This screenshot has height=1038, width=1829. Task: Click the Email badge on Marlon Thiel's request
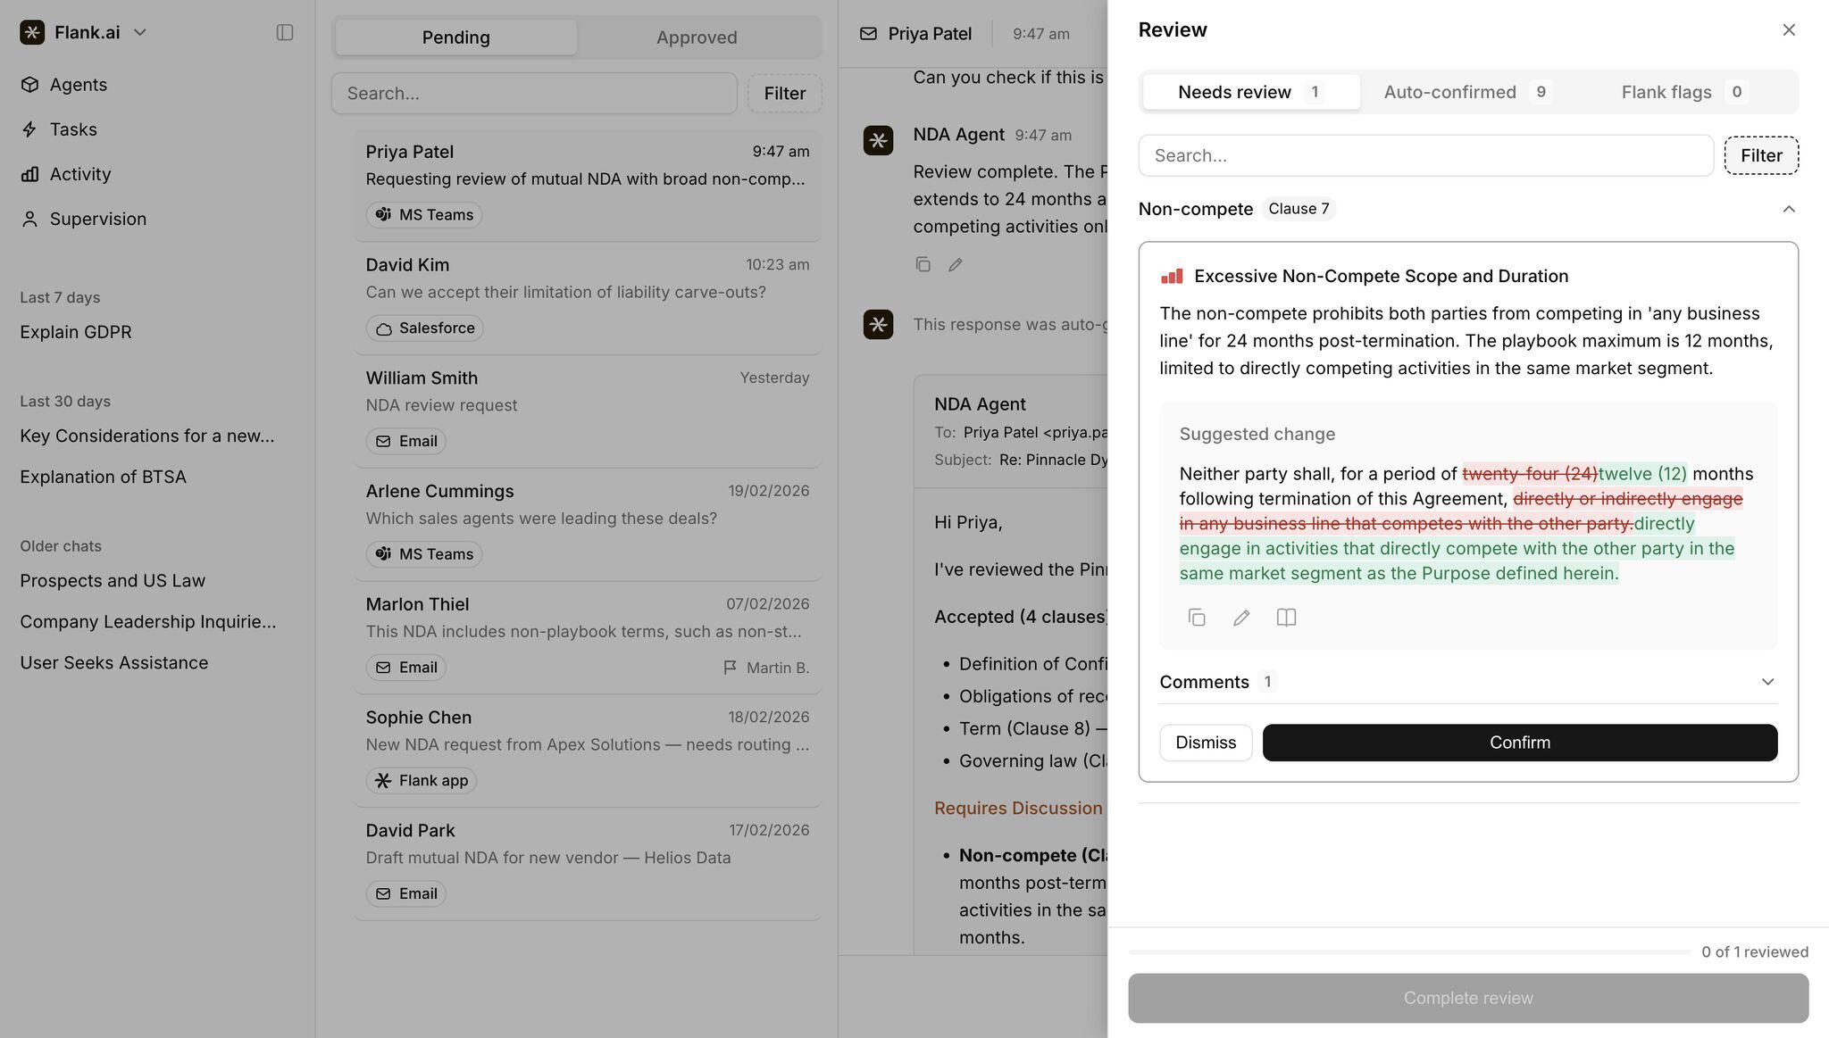click(x=405, y=668)
